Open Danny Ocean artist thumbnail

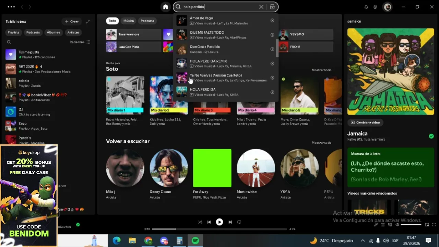[x=169, y=168]
